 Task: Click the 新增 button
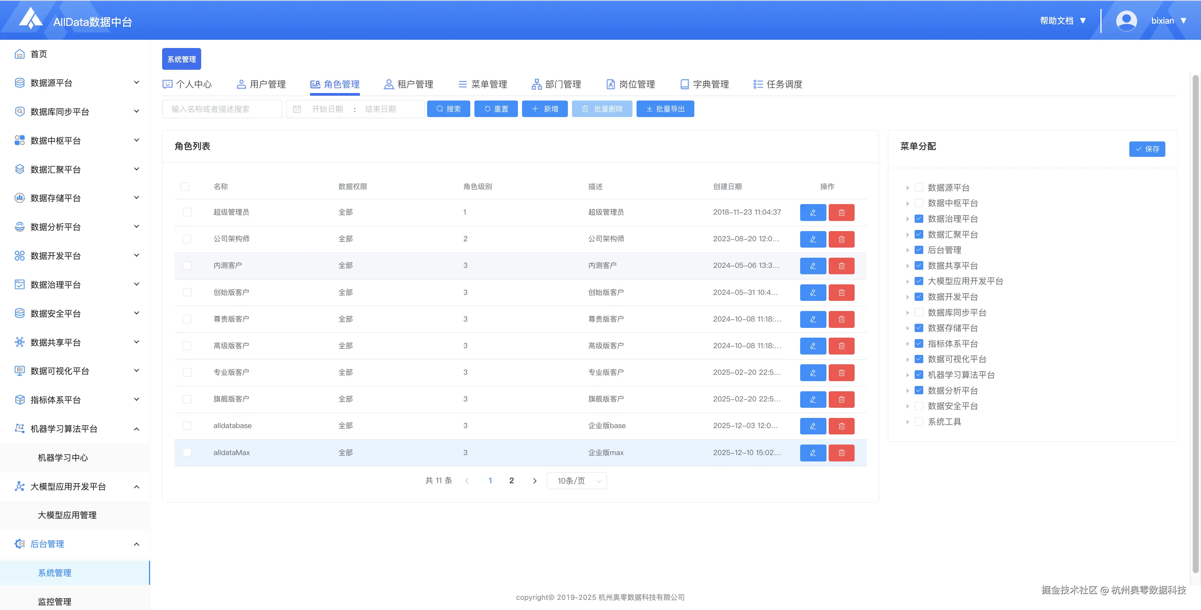[x=545, y=109]
